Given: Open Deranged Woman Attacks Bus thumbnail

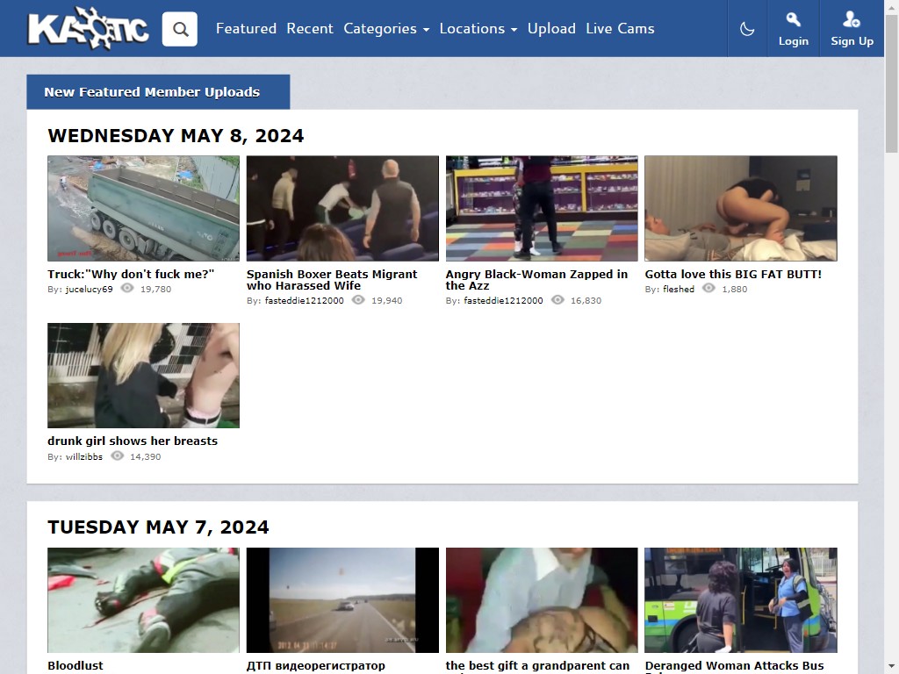Looking at the screenshot, I should coord(741,600).
